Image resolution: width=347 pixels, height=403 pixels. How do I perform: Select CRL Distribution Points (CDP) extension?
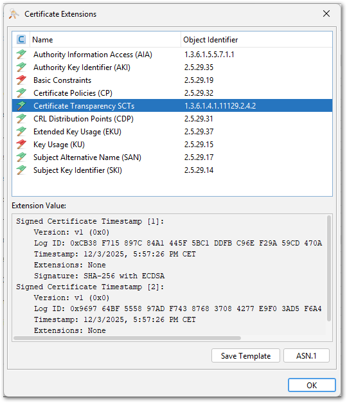pyautogui.click(x=84, y=119)
